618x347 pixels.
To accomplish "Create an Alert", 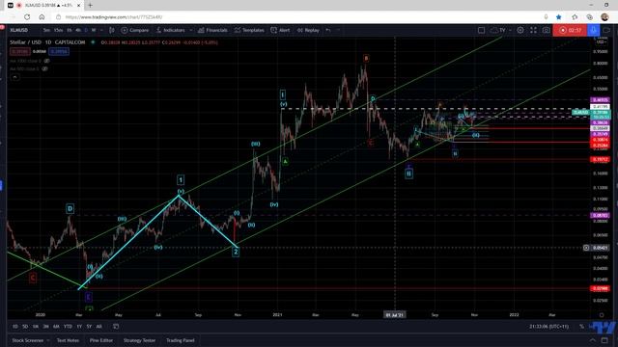I will (x=280, y=30).
